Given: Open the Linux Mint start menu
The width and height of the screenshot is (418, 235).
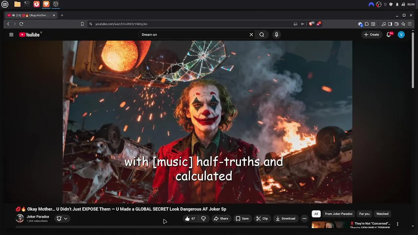Looking at the screenshot, I should [5, 4].
